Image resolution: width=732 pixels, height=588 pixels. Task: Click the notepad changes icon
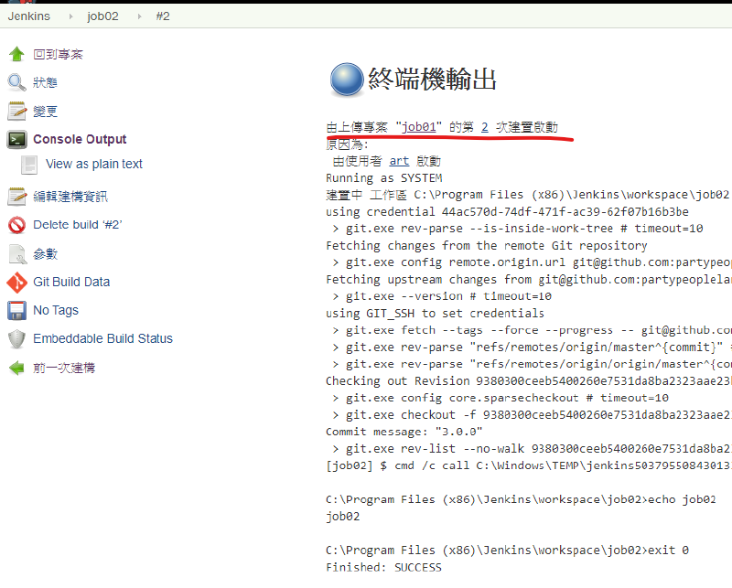16,112
